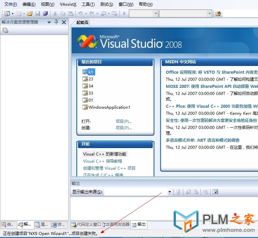Open the 测试(S) menu
Image resolution: width=258 pixels, height=238 pixels.
tap(107, 4)
